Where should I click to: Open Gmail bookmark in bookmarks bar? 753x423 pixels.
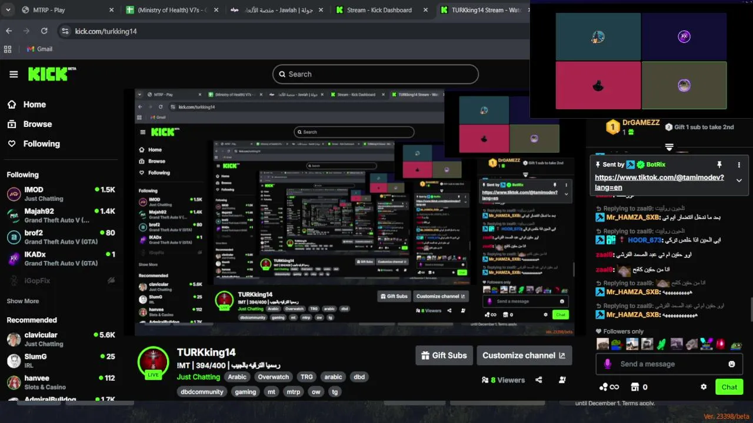[40, 49]
